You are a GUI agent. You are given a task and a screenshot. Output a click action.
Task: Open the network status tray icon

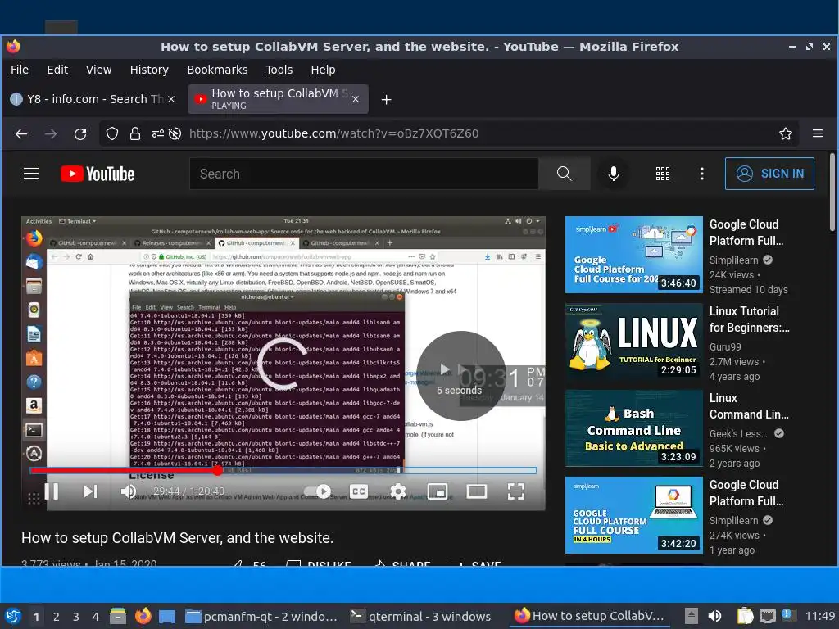767,616
